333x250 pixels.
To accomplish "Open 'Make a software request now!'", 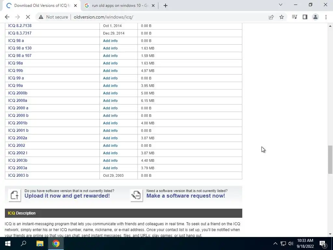I will point(186,196).
